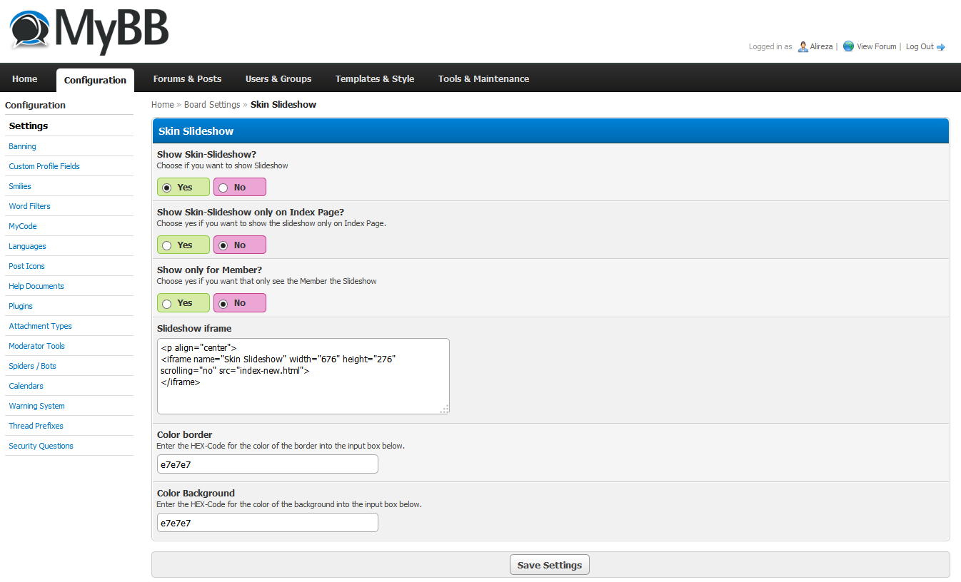The image size is (961, 582).
Task: Open the Forums & Posts tab
Action: [x=187, y=79]
